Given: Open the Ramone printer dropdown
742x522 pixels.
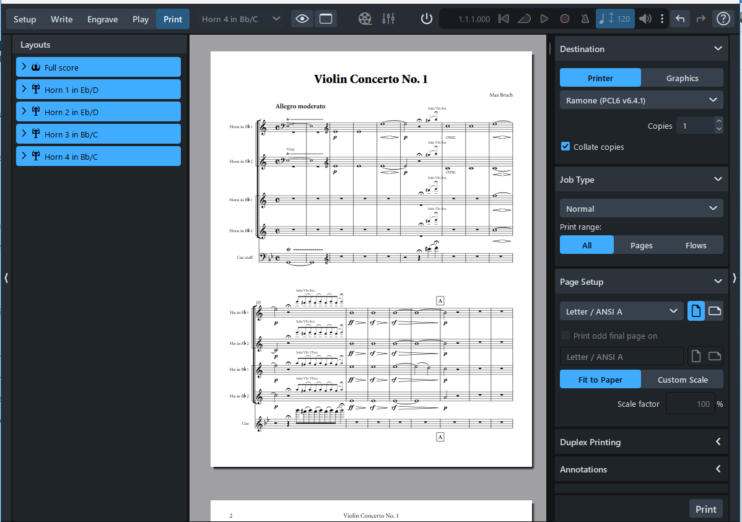Looking at the screenshot, I should click(641, 100).
